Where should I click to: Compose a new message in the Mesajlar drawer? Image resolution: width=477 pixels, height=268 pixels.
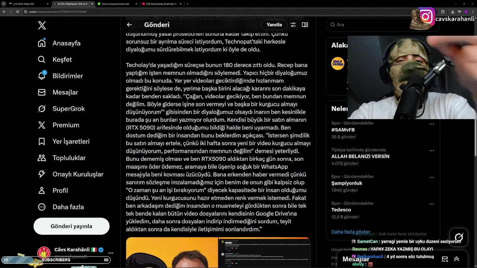pos(445,259)
